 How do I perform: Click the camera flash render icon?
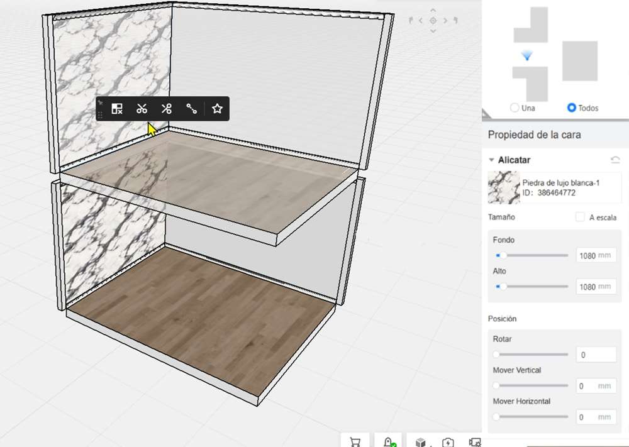click(x=448, y=443)
